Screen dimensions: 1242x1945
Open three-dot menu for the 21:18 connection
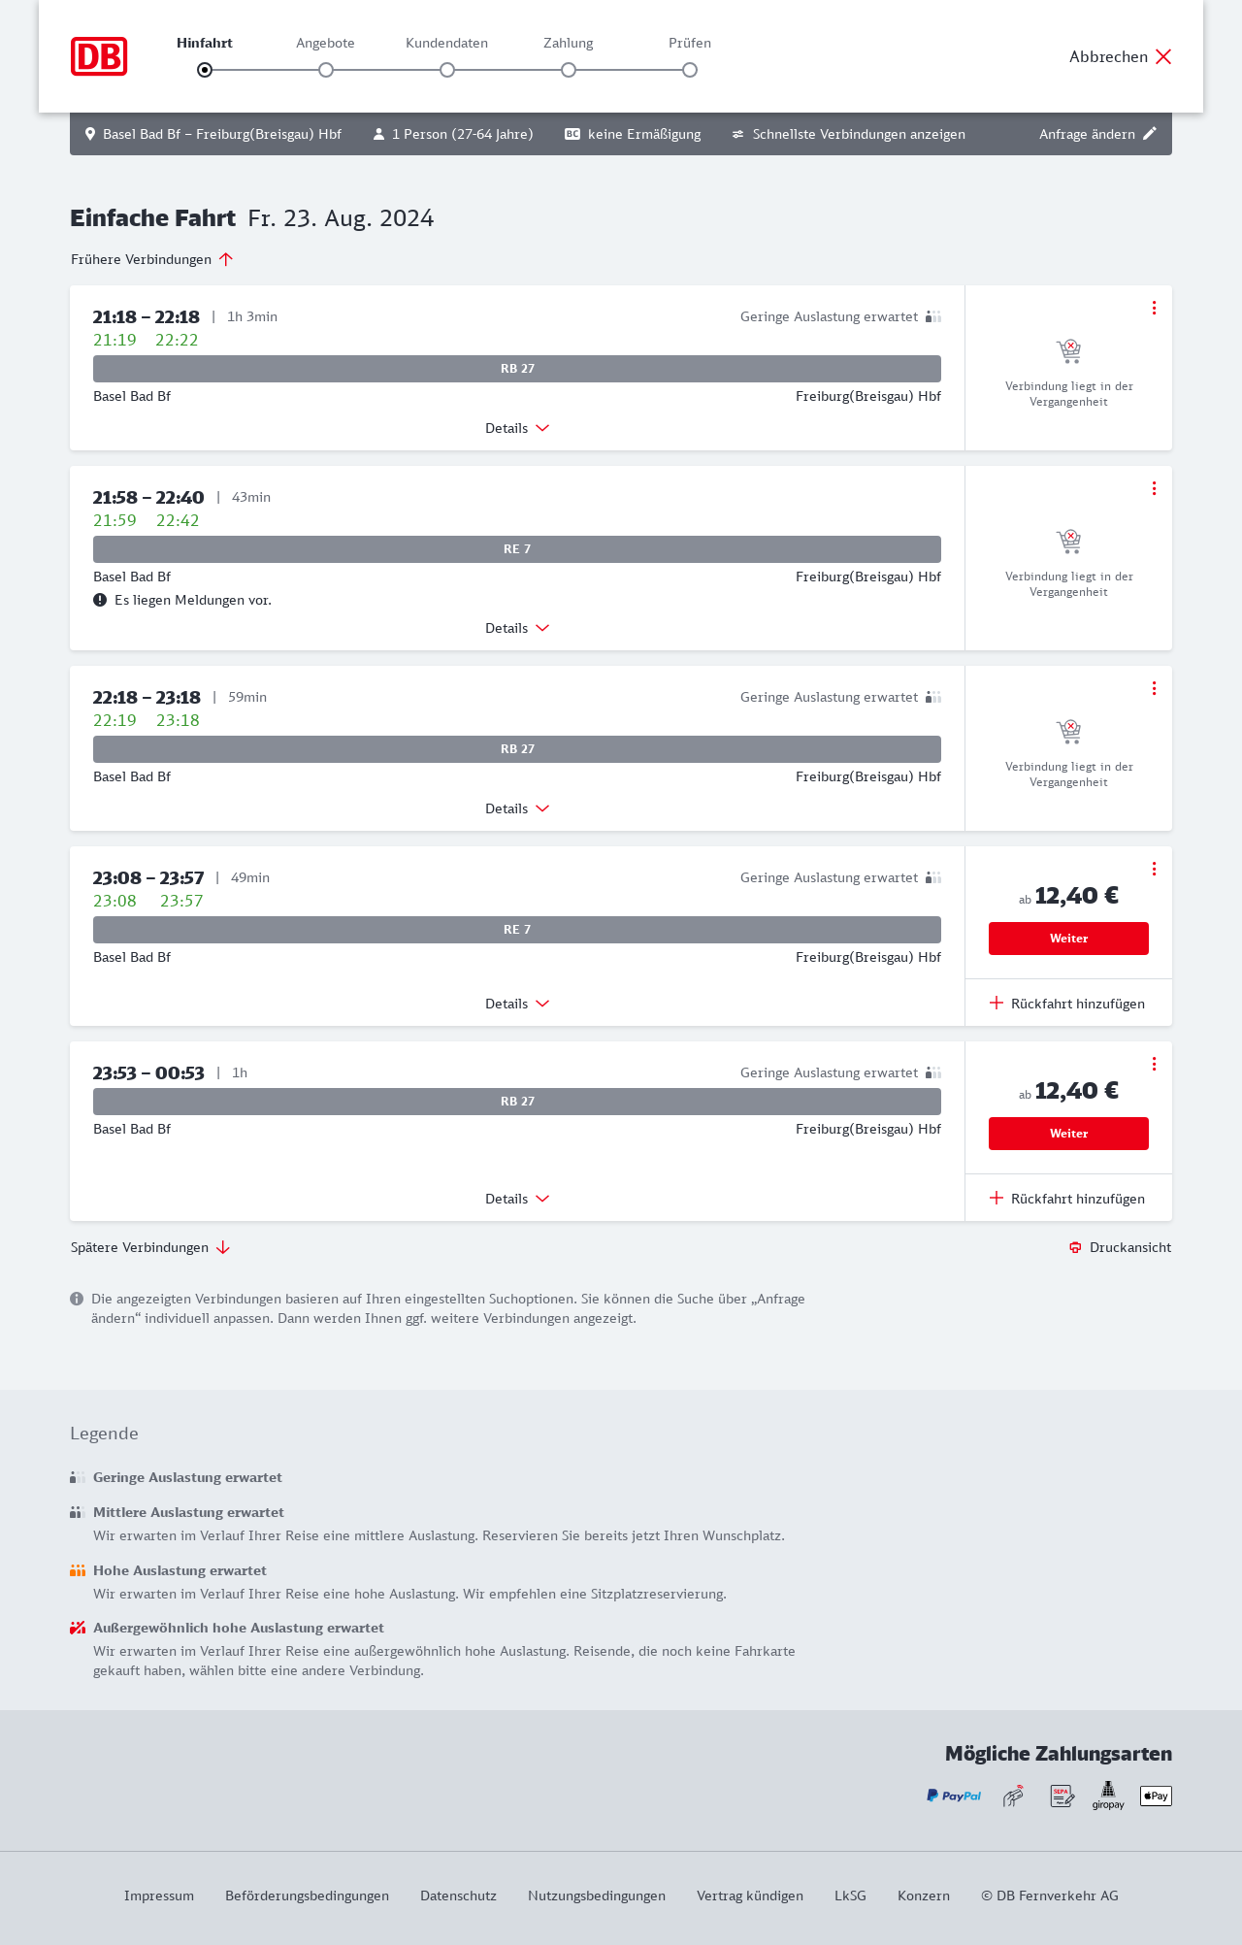tap(1154, 308)
